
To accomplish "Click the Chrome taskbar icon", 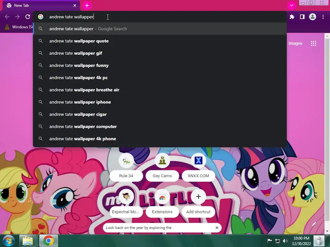I will [x=48, y=241].
